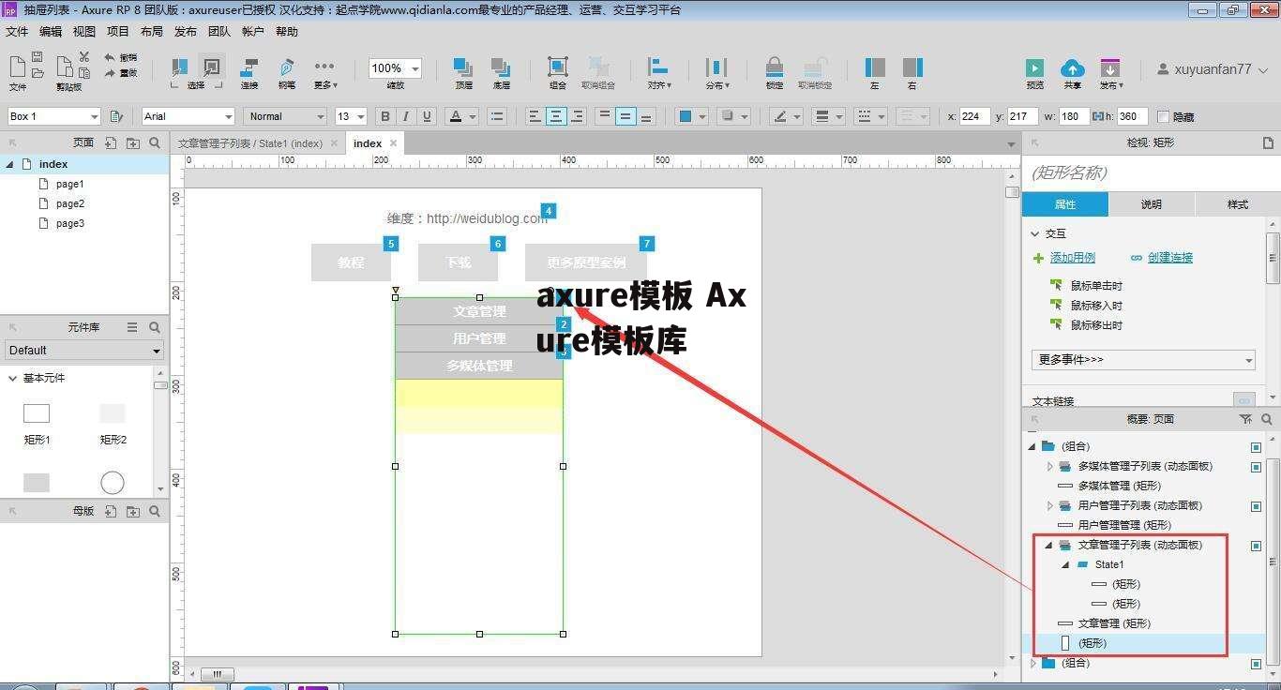Open the 更多事件>>> dropdown
The height and width of the screenshot is (690, 1281).
[x=1144, y=360]
